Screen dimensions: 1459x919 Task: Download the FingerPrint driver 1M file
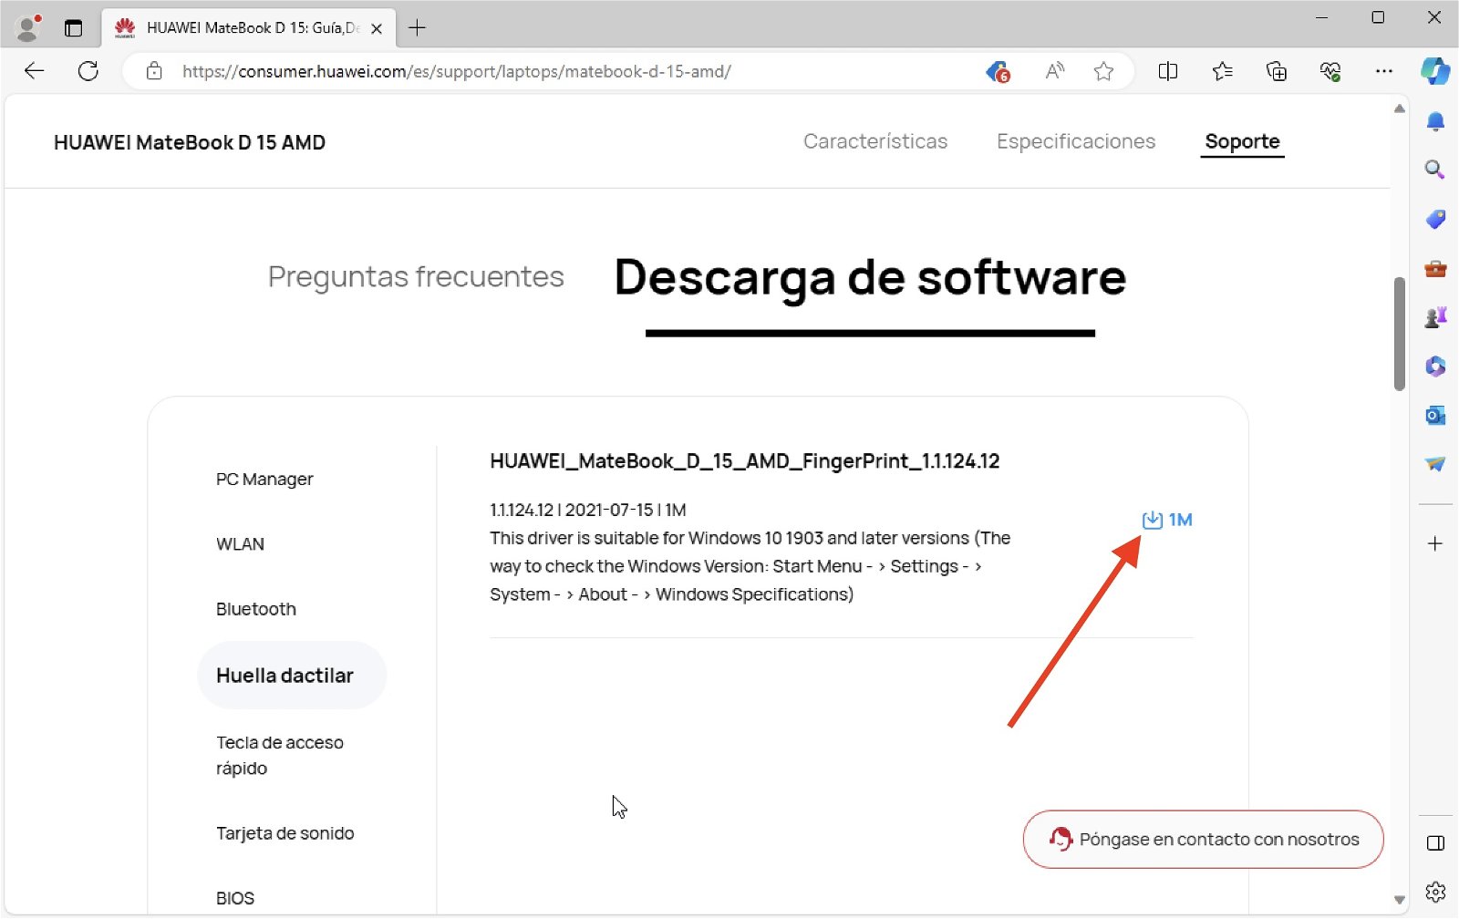coord(1166,520)
